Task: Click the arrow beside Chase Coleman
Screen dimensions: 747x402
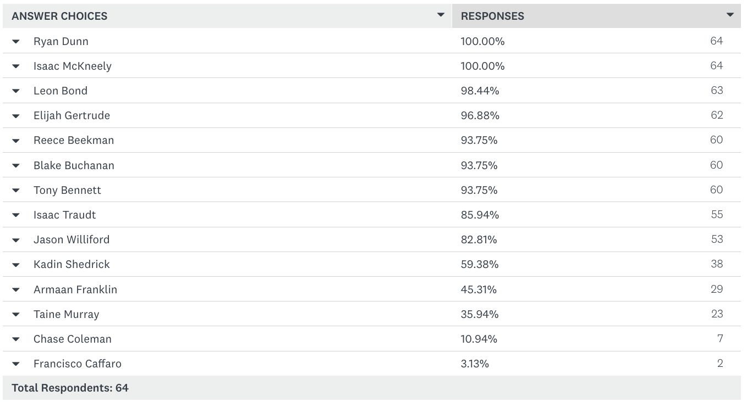Action: [x=16, y=339]
